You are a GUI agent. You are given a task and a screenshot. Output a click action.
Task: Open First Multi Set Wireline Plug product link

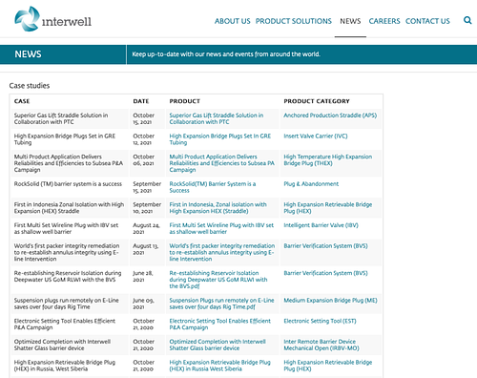tap(221, 228)
